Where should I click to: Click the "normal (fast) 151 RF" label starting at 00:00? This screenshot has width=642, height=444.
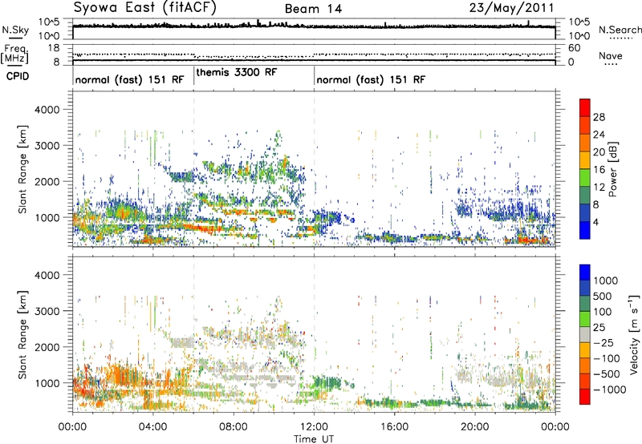129,79
